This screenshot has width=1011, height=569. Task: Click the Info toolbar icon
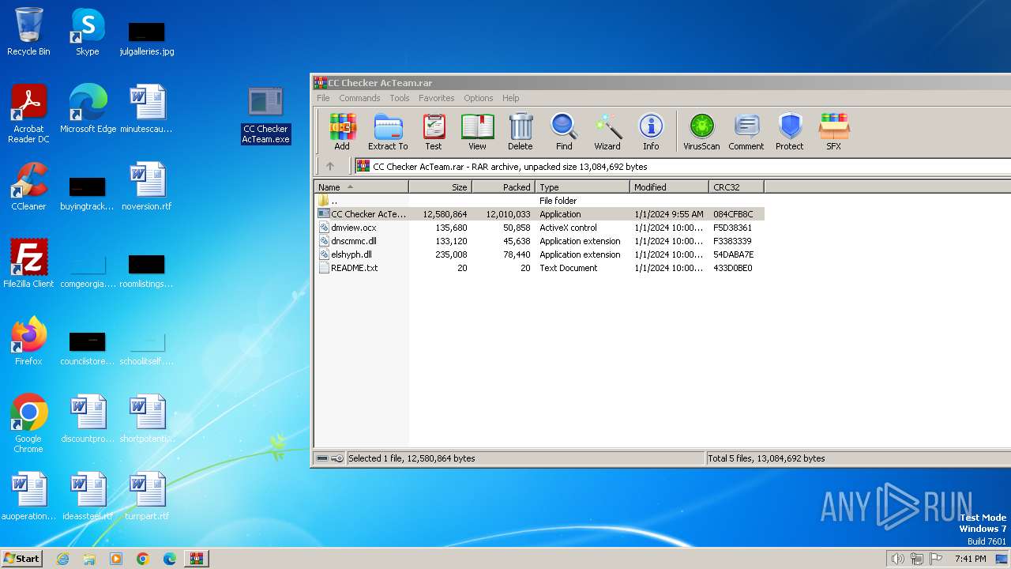(651, 131)
